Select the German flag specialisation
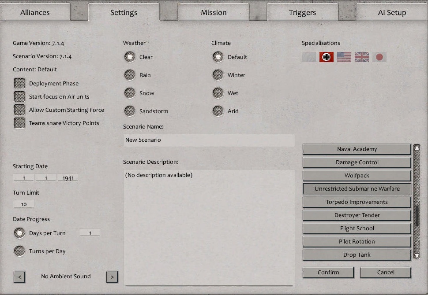This screenshot has height=295, width=428. click(x=327, y=57)
